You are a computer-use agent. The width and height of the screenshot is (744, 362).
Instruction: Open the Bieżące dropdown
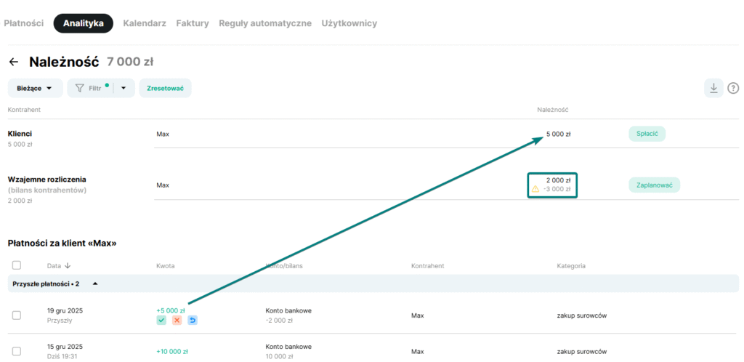pyautogui.click(x=35, y=88)
